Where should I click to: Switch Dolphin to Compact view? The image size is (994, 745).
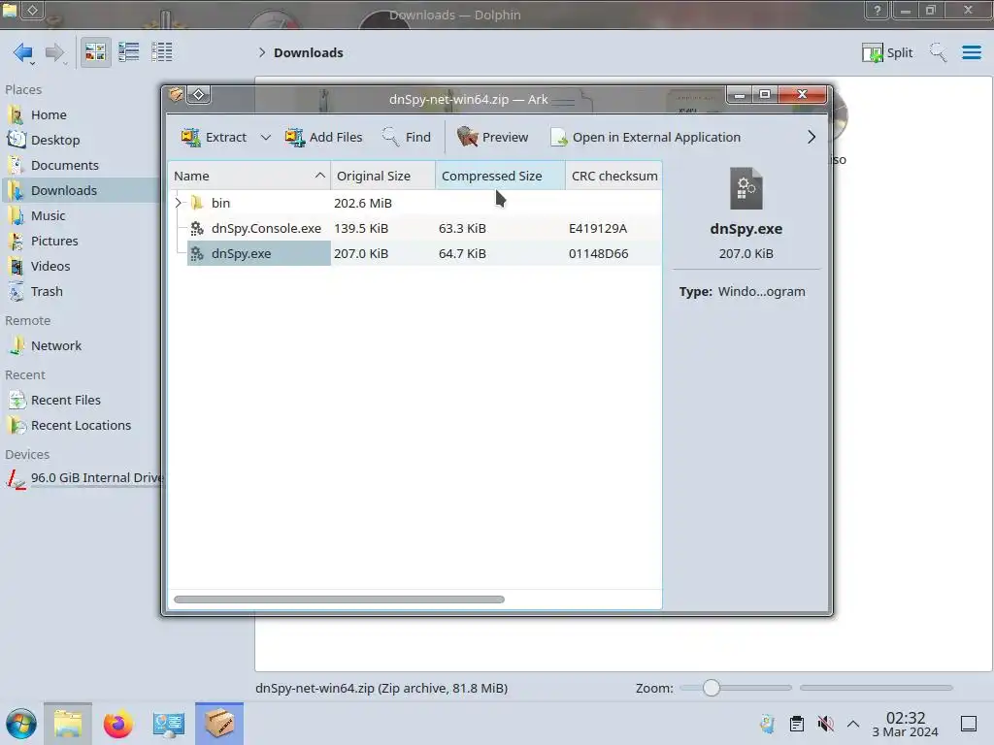(x=129, y=52)
